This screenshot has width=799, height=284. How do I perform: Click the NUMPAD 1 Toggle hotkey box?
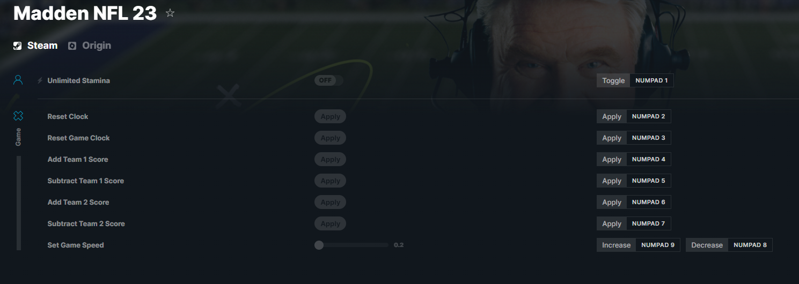click(651, 80)
